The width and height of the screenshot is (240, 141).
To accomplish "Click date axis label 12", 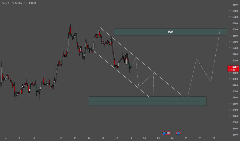I will click(61, 138).
